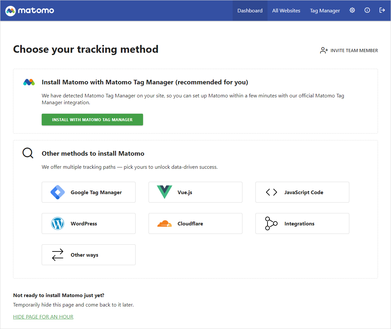Viewport: 391px width, 329px height.
Task: Click 'Other methods to install Matomo' heading
Action: [x=93, y=153]
